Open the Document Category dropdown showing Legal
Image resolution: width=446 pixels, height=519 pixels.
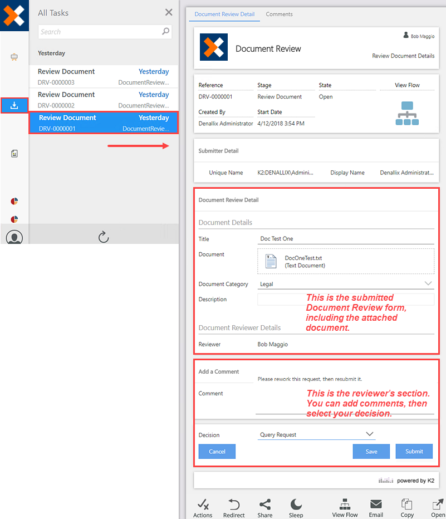coord(428,283)
